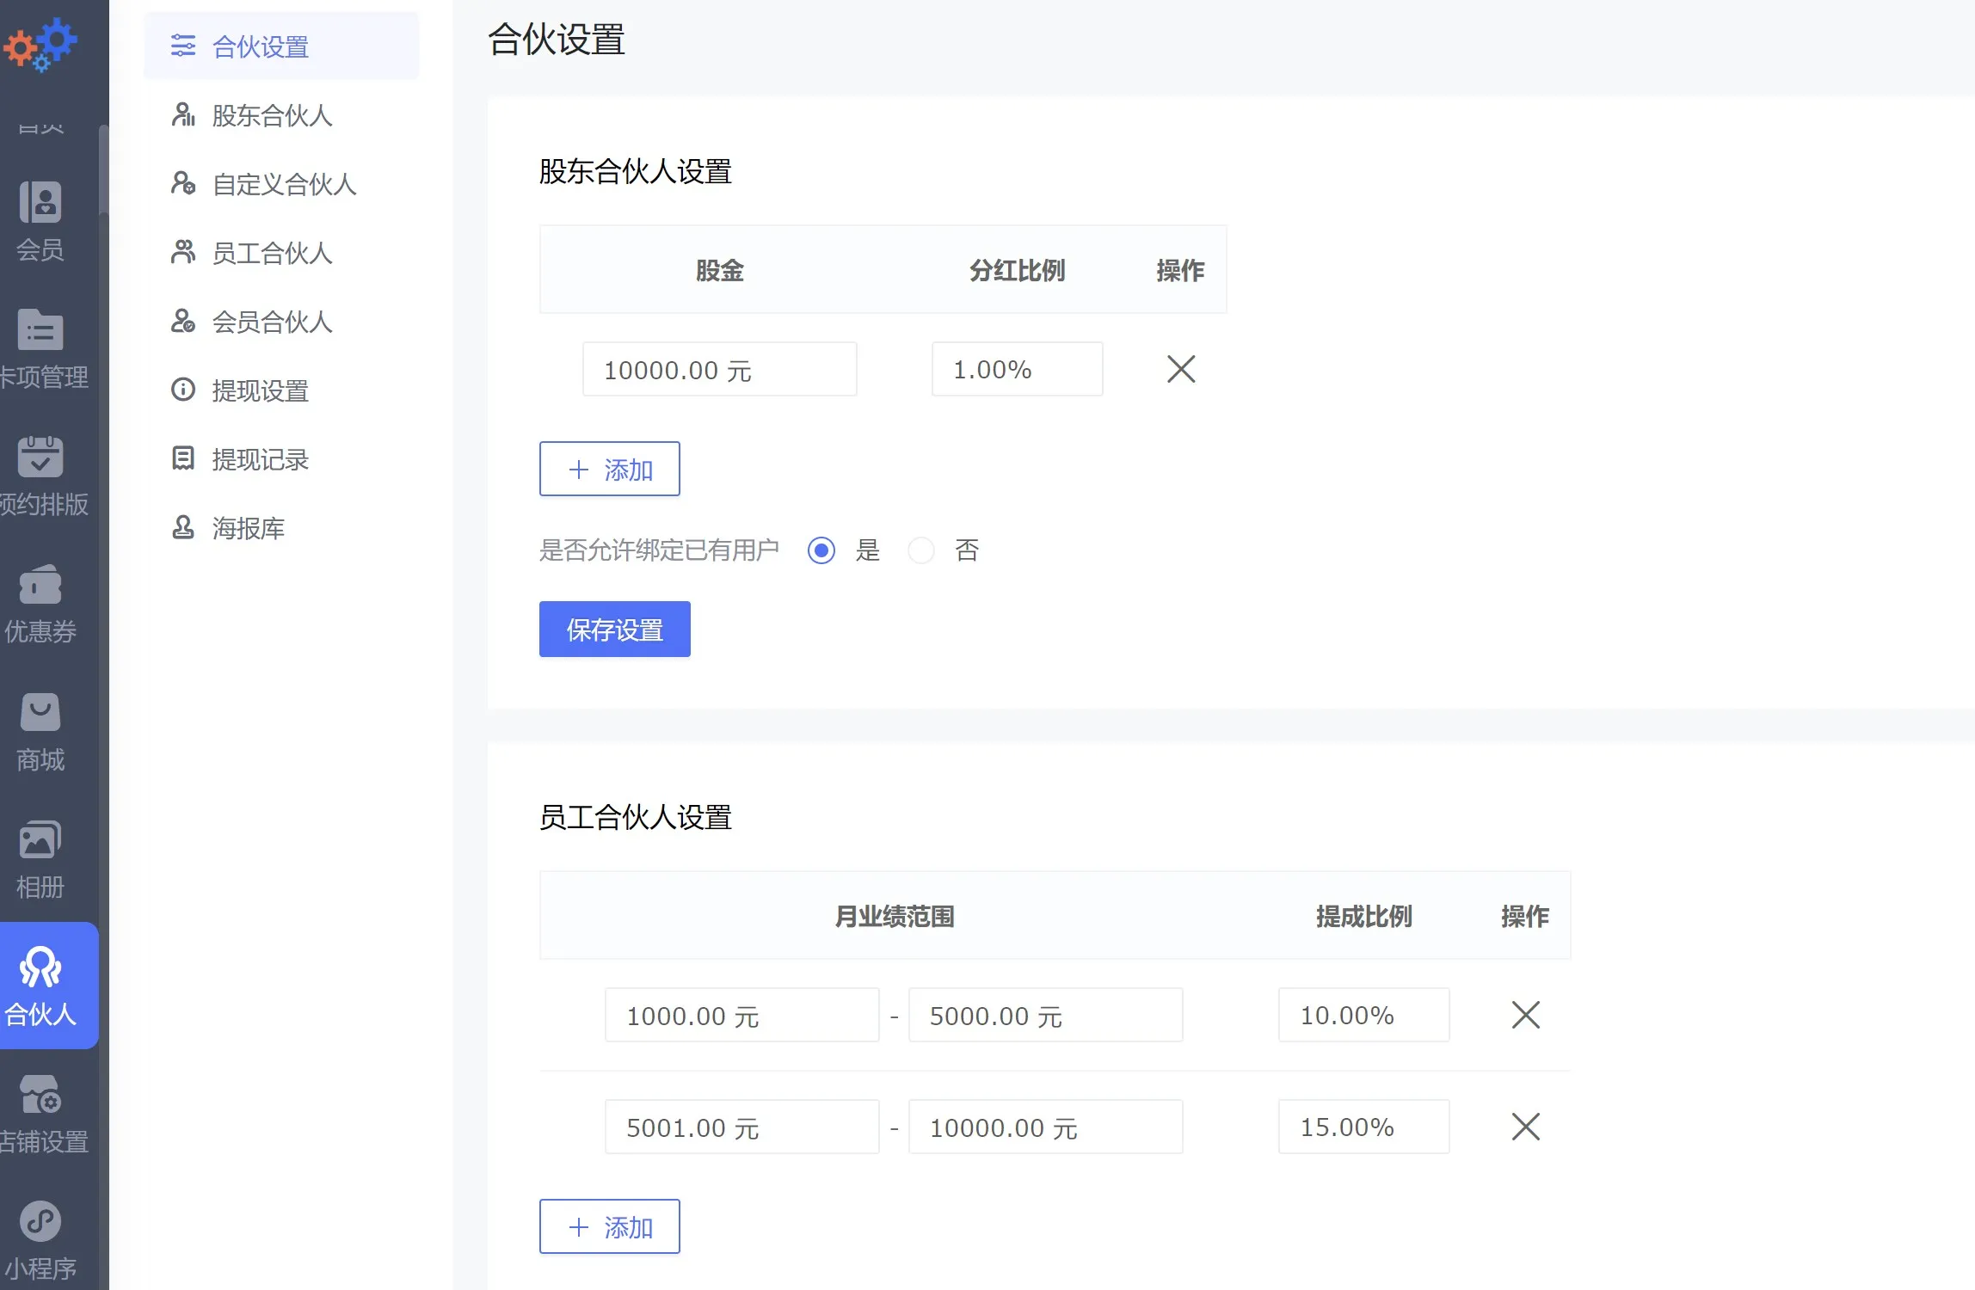Image resolution: width=1975 pixels, height=1290 pixels.
Task: Select 是 for 允许绑定已有用户
Action: pyautogui.click(x=821, y=550)
